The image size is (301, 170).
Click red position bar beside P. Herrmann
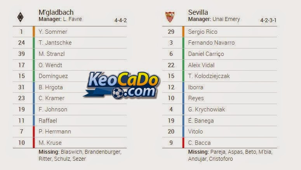point(34,132)
